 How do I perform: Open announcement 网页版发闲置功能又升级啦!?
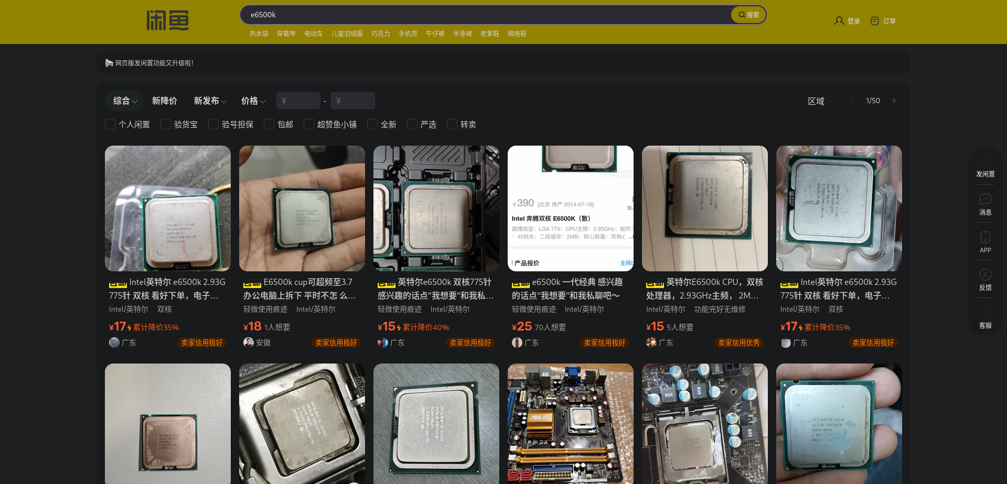[x=154, y=63]
